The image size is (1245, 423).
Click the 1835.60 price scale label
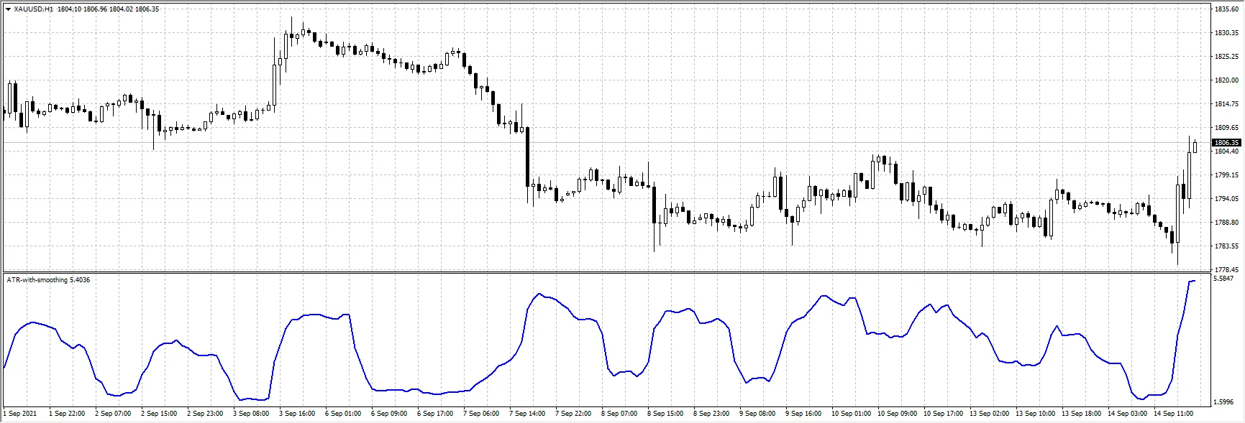tap(1226, 9)
